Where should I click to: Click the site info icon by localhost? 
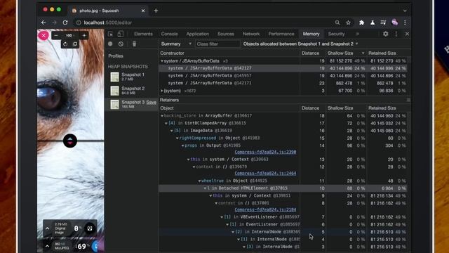point(79,22)
